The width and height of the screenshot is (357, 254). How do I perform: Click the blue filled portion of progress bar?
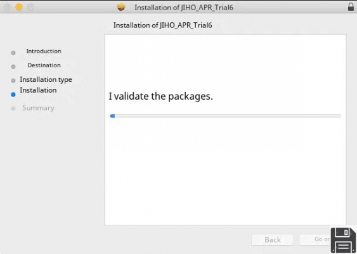click(x=112, y=116)
